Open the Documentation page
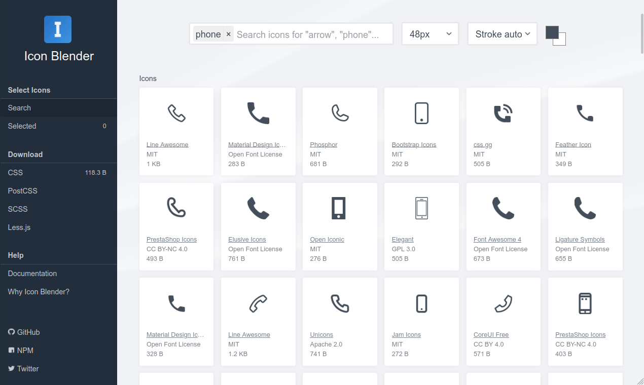 58,274
